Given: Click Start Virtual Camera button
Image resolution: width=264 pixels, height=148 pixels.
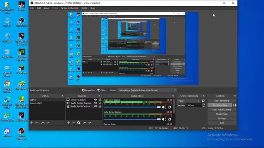Looking at the screenshot, I should [x=222, y=110].
